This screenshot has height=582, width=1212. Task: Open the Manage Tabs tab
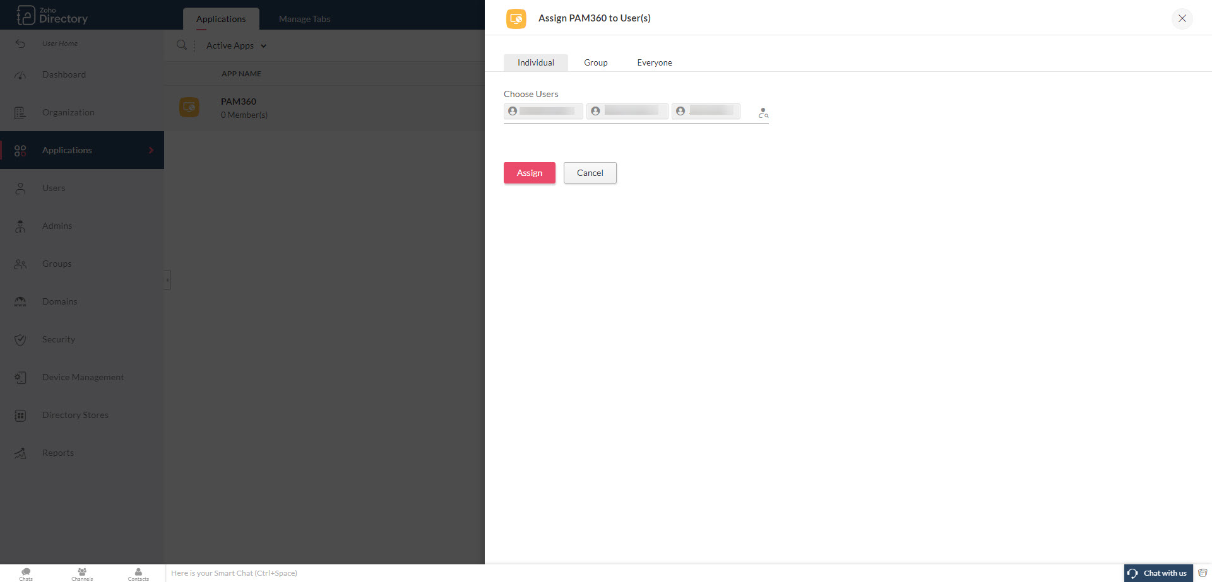(305, 19)
